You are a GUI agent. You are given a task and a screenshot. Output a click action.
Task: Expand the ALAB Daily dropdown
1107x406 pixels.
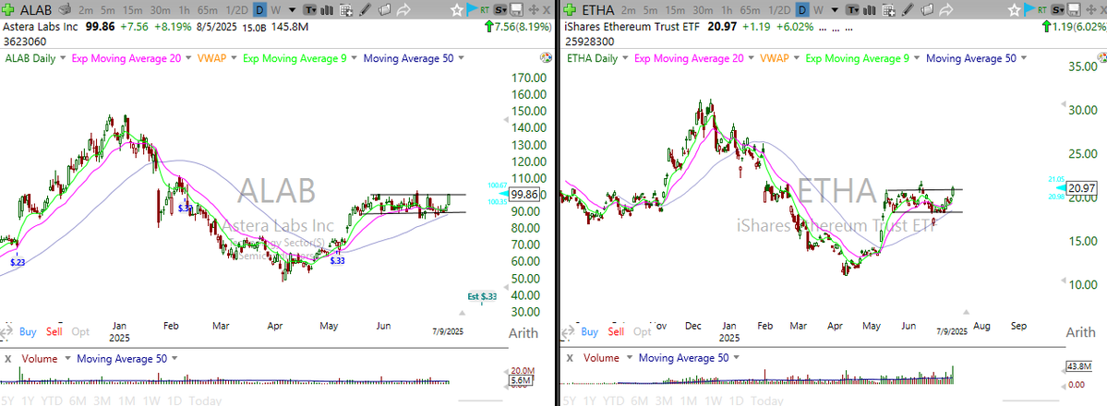click(x=63, y=59)
